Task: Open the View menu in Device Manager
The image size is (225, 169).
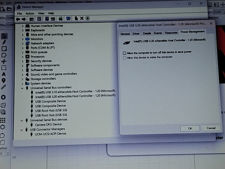Action: point(41,14)
